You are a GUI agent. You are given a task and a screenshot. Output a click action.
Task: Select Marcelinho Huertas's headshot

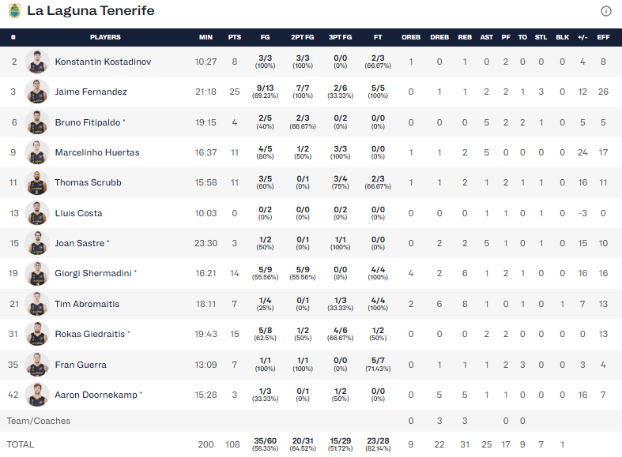[x=36, y=152]
